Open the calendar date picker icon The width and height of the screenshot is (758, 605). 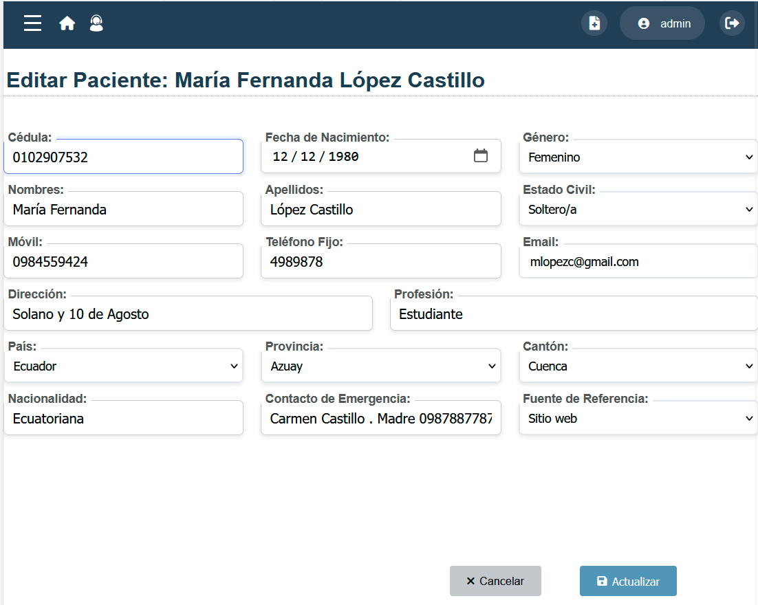pyautogui.click(x=481, y=155)
